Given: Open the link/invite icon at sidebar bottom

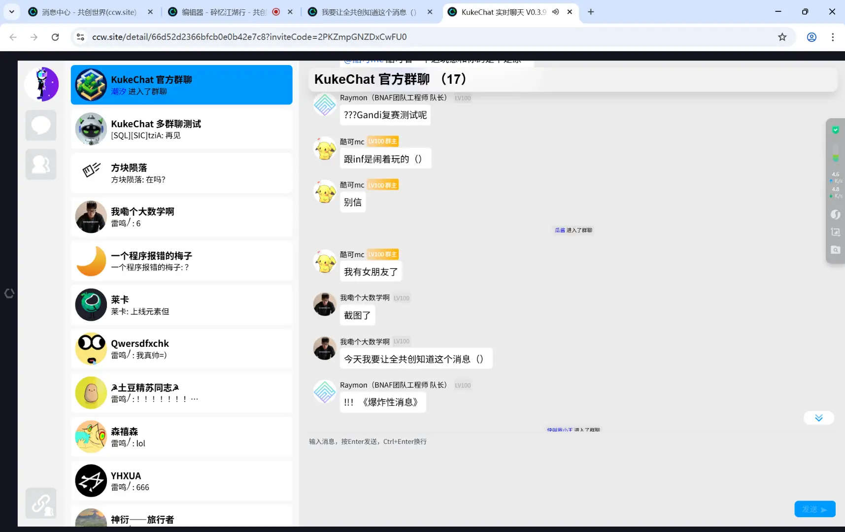Looking at the screenshot, I should click(41, 503).
